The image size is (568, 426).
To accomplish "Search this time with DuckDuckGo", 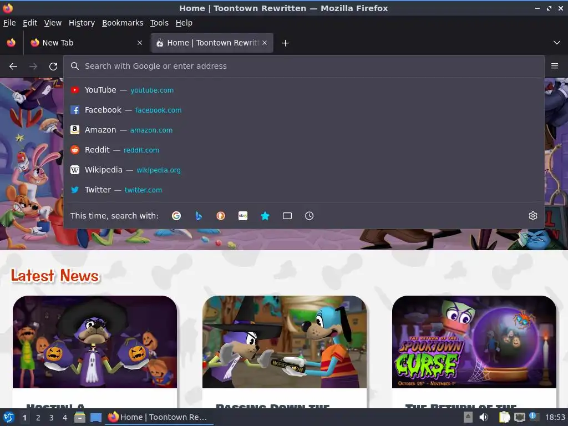I will 221,216.
